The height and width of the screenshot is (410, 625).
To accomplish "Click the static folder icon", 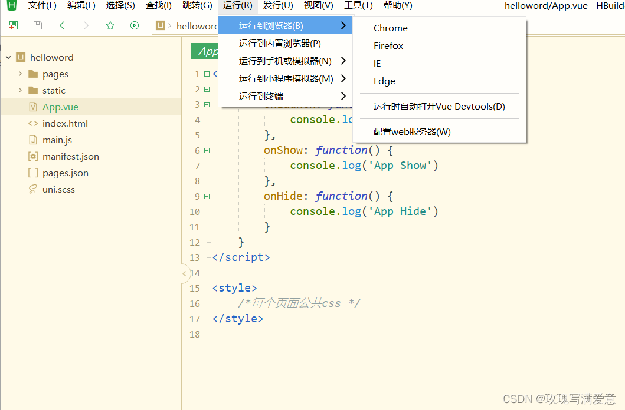I will pyautogui.click(x=33, y=90).
